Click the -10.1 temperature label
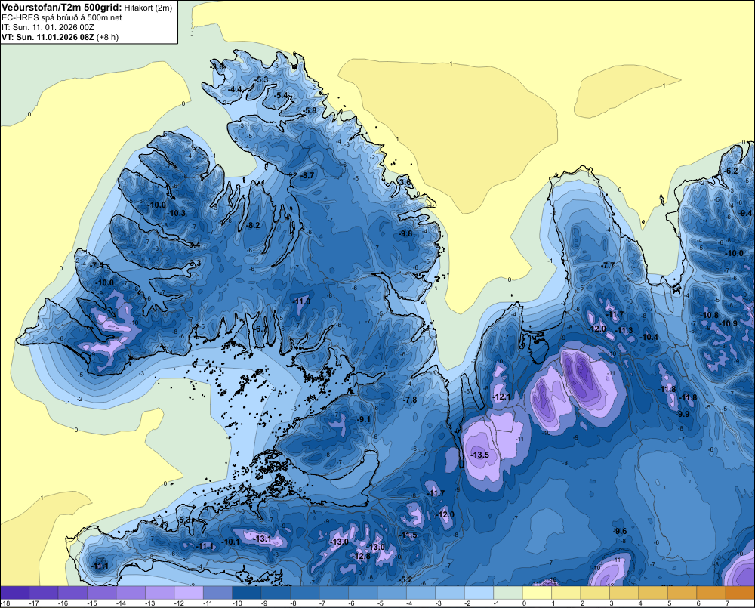The image size is (755, 608). click(230, 542)
